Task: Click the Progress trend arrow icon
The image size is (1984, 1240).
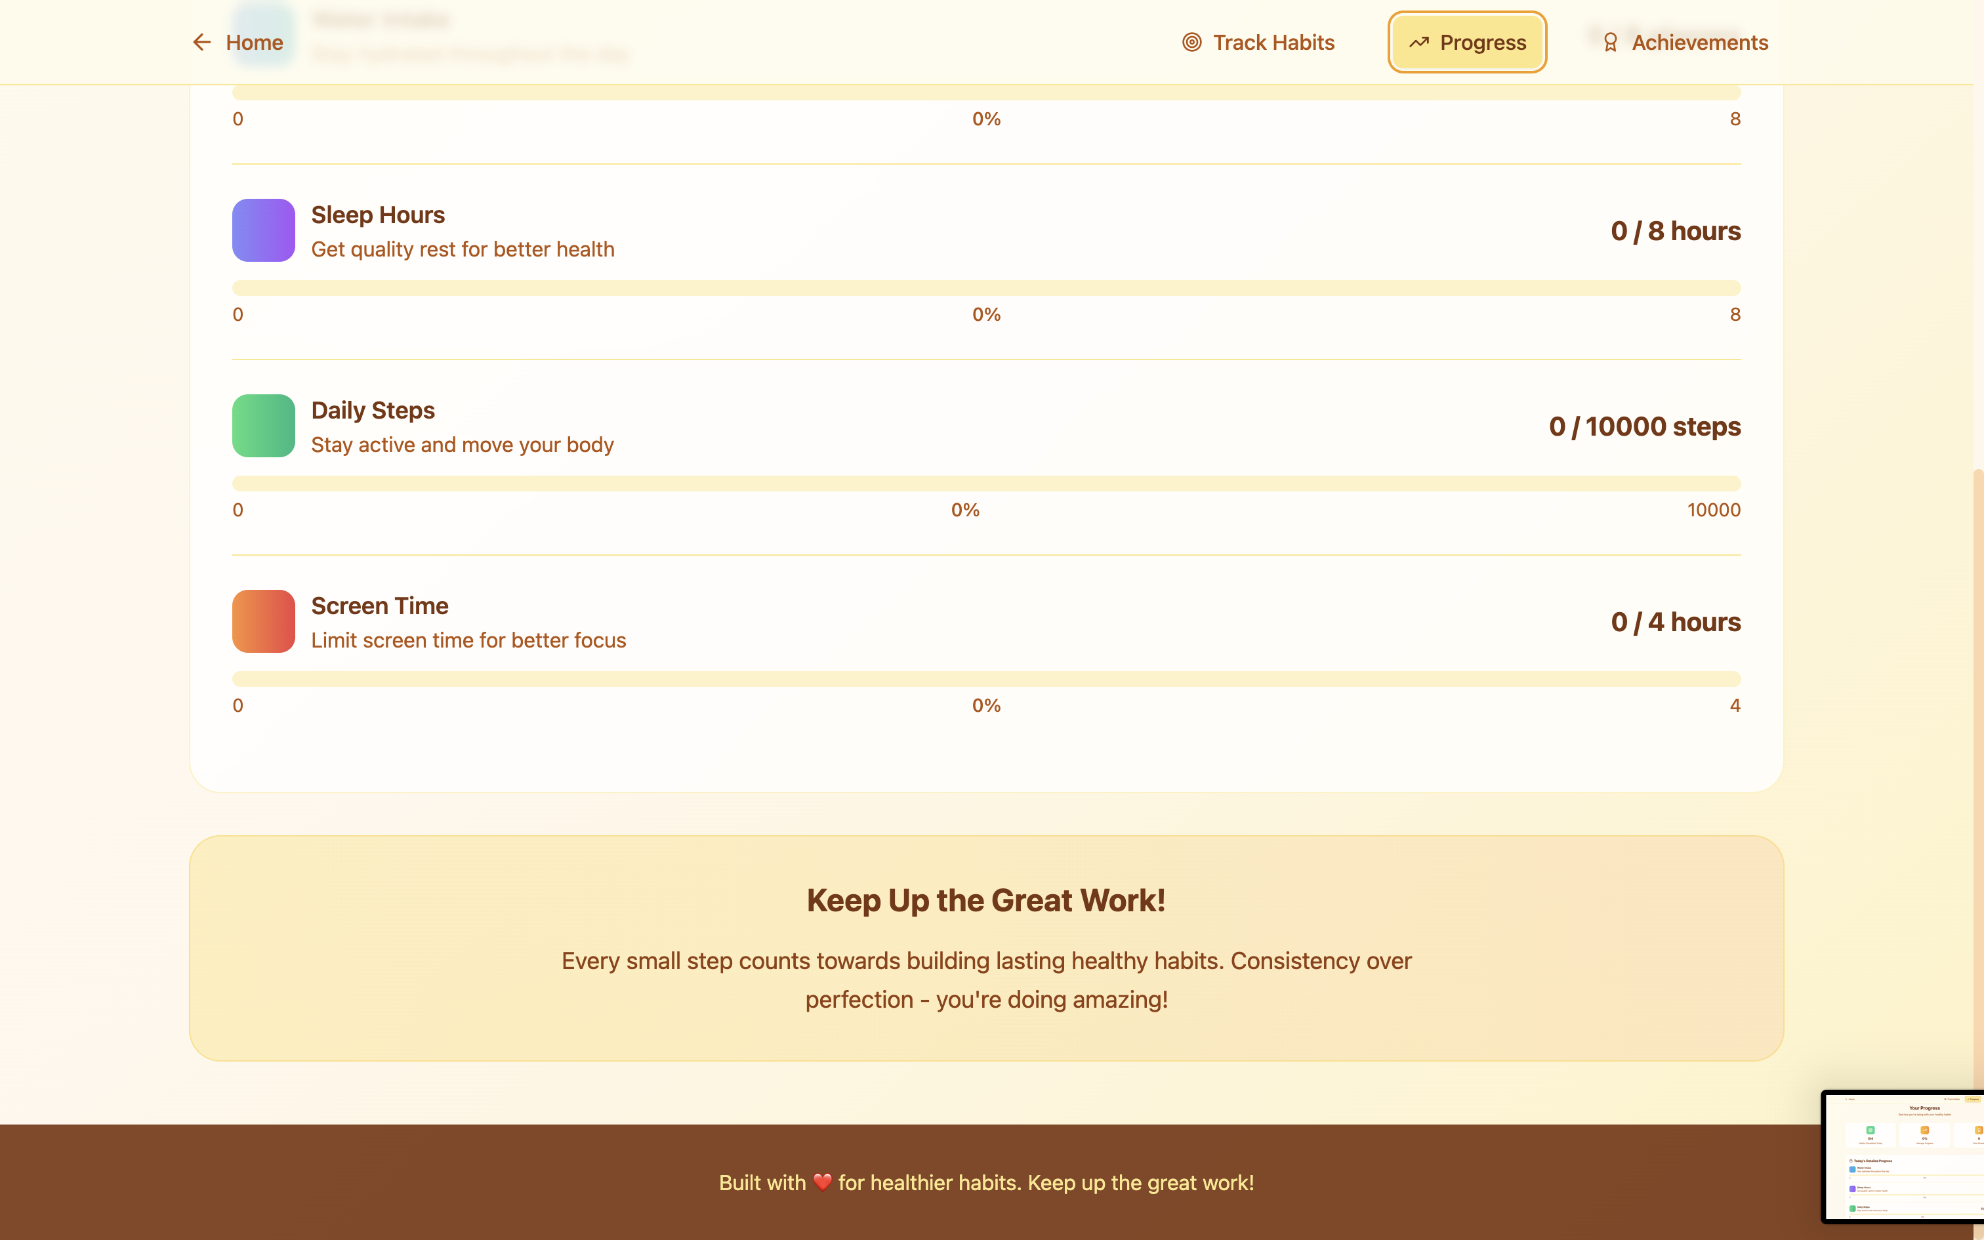Action: click(1419, 43)
